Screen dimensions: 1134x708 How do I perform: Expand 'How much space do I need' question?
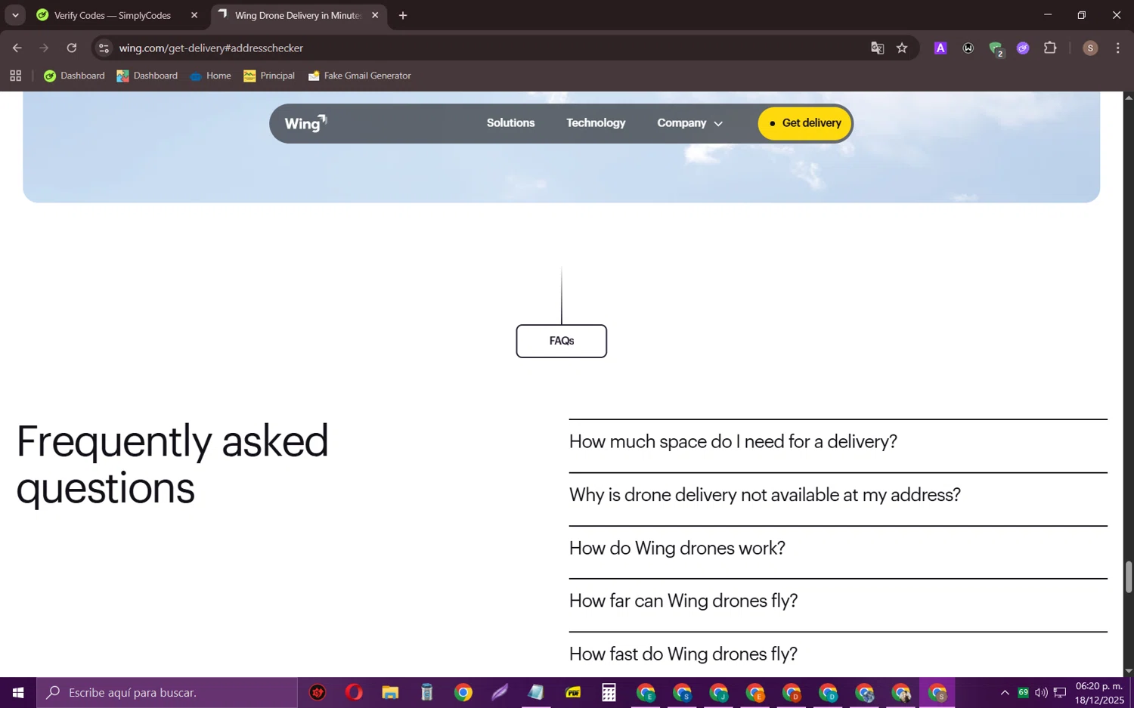[838, 442]
